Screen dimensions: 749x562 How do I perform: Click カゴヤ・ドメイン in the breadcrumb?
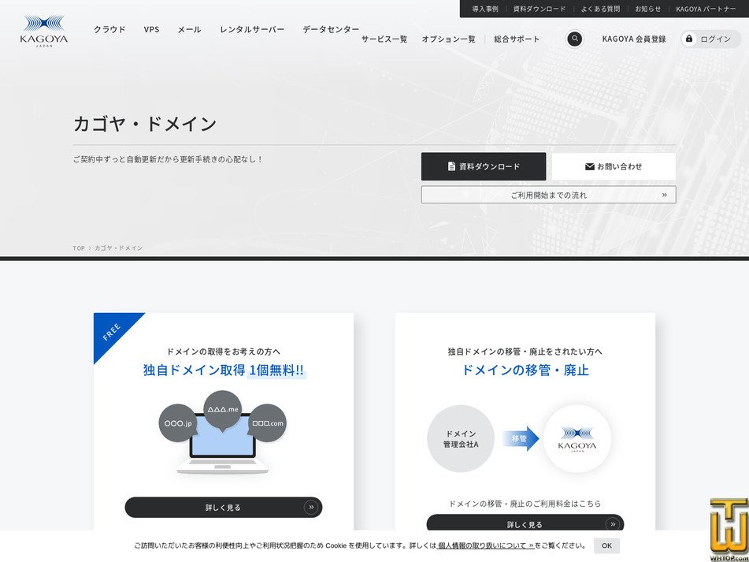click(x=118, y=248)
